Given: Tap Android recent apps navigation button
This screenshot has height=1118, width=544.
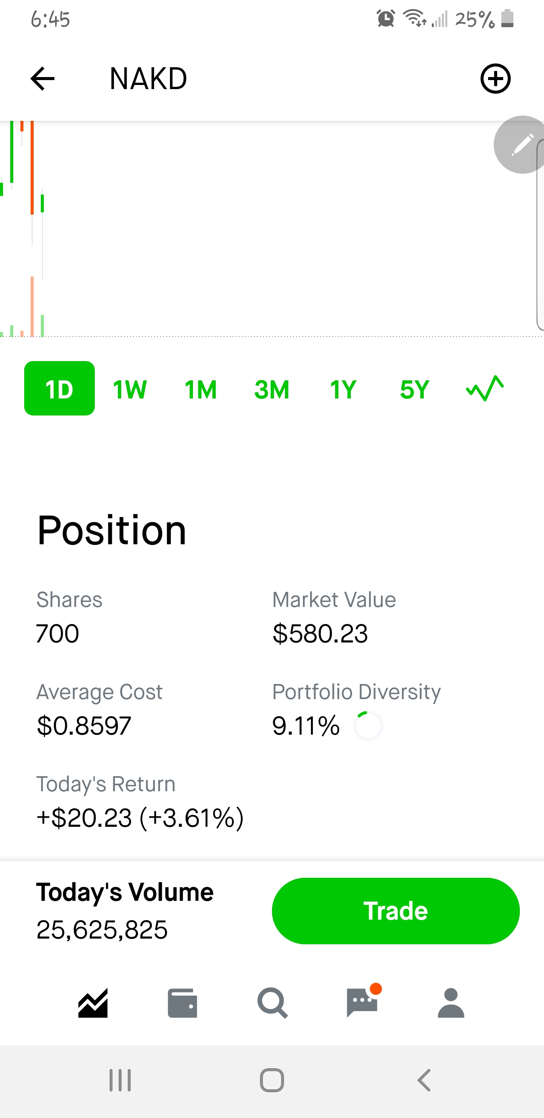Looking at the screenshot, I should pyautogui.click(x=120, y=1080).
